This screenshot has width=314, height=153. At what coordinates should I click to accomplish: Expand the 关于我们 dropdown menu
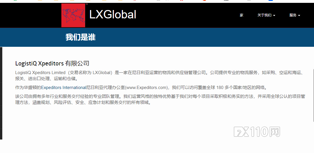click(266, 15)
